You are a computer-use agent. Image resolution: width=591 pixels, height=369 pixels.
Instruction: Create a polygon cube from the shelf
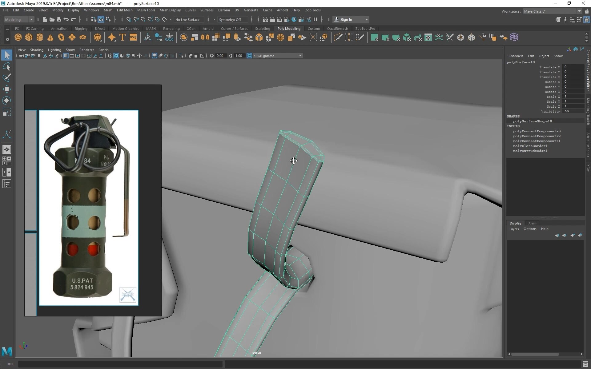click(x=29, y=37)
